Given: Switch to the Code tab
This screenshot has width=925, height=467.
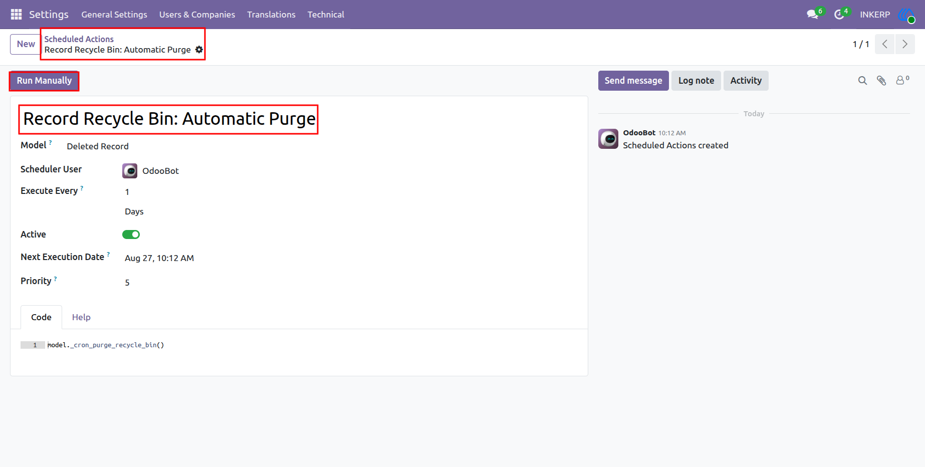Looking at the screenshot, I should click(x=41, y=317).
